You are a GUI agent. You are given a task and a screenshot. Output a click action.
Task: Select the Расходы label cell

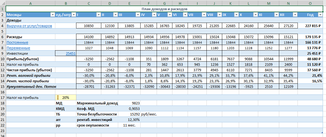[x=30, y=37]
